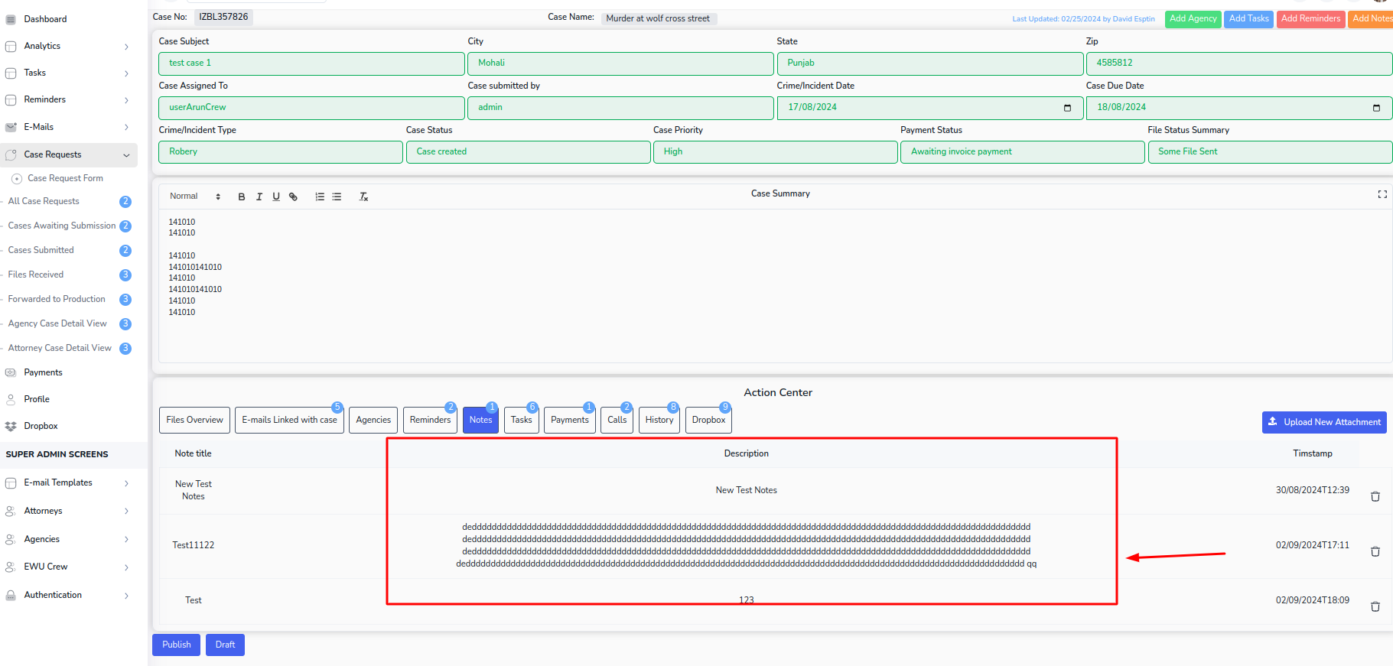The height and width of the screenshot is (666, 1393).
Task: Expand Analytics menu in sidebar
Action: (69, 46)
